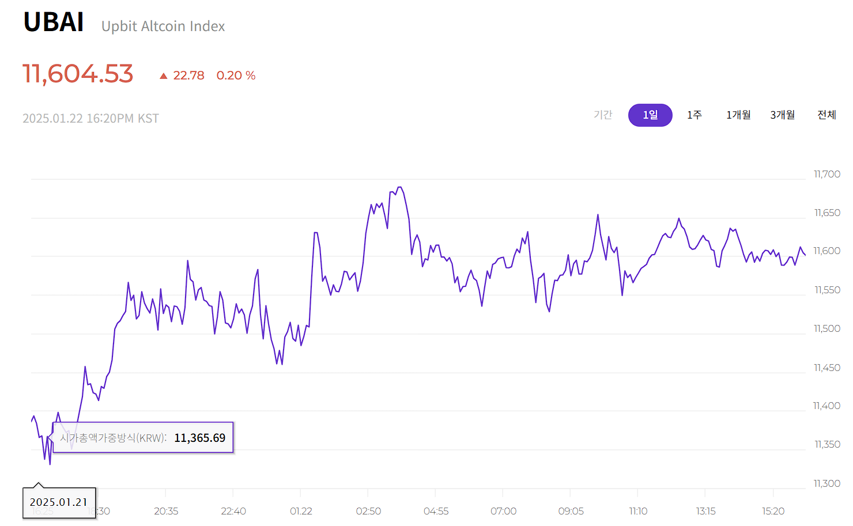Click the 01.22 mark on the time axis

301,511
